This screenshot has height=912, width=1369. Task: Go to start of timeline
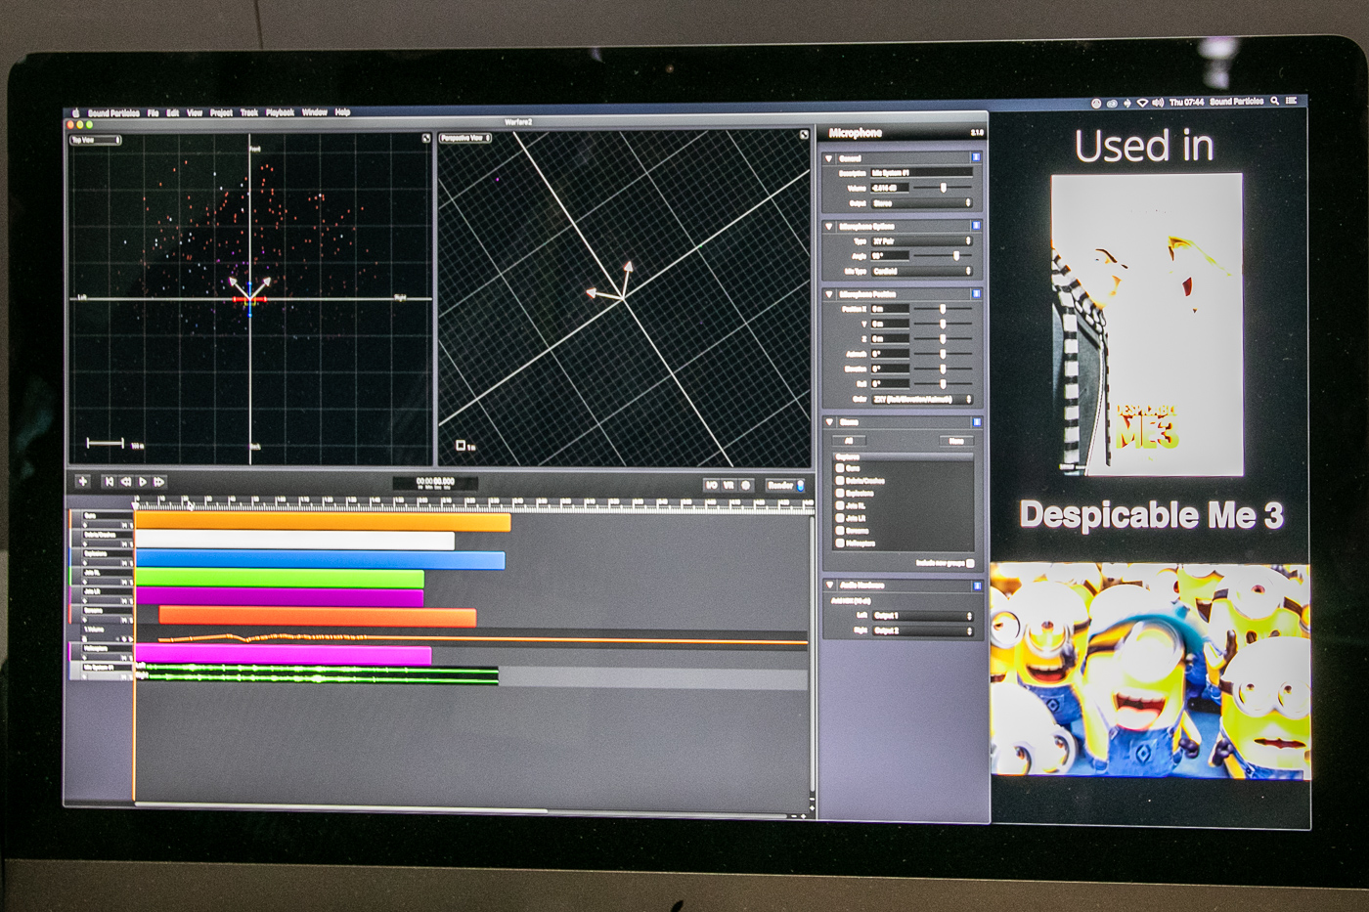pyautogui.click(x=109, y=481)
